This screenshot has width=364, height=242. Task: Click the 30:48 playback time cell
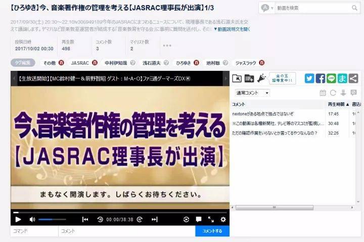click(333, 124)
